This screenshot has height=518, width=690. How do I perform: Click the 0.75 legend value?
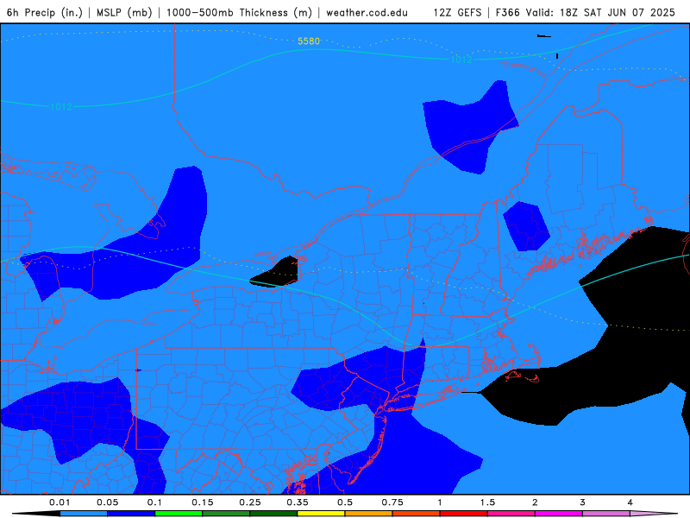click(x=392, y=502)
